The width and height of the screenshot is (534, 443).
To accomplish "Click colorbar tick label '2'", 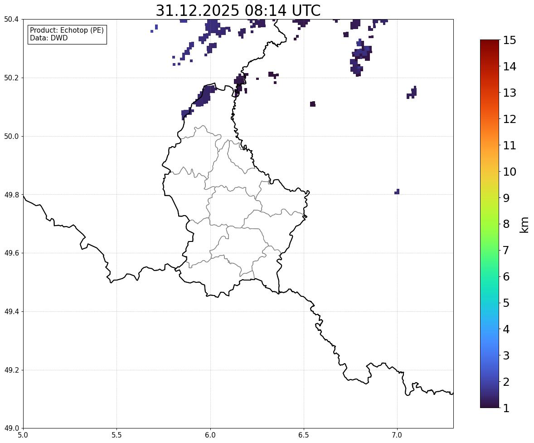I will click(x=506, y=382).
